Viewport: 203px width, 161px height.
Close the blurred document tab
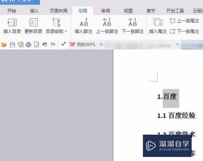click(x=177, y=44)
